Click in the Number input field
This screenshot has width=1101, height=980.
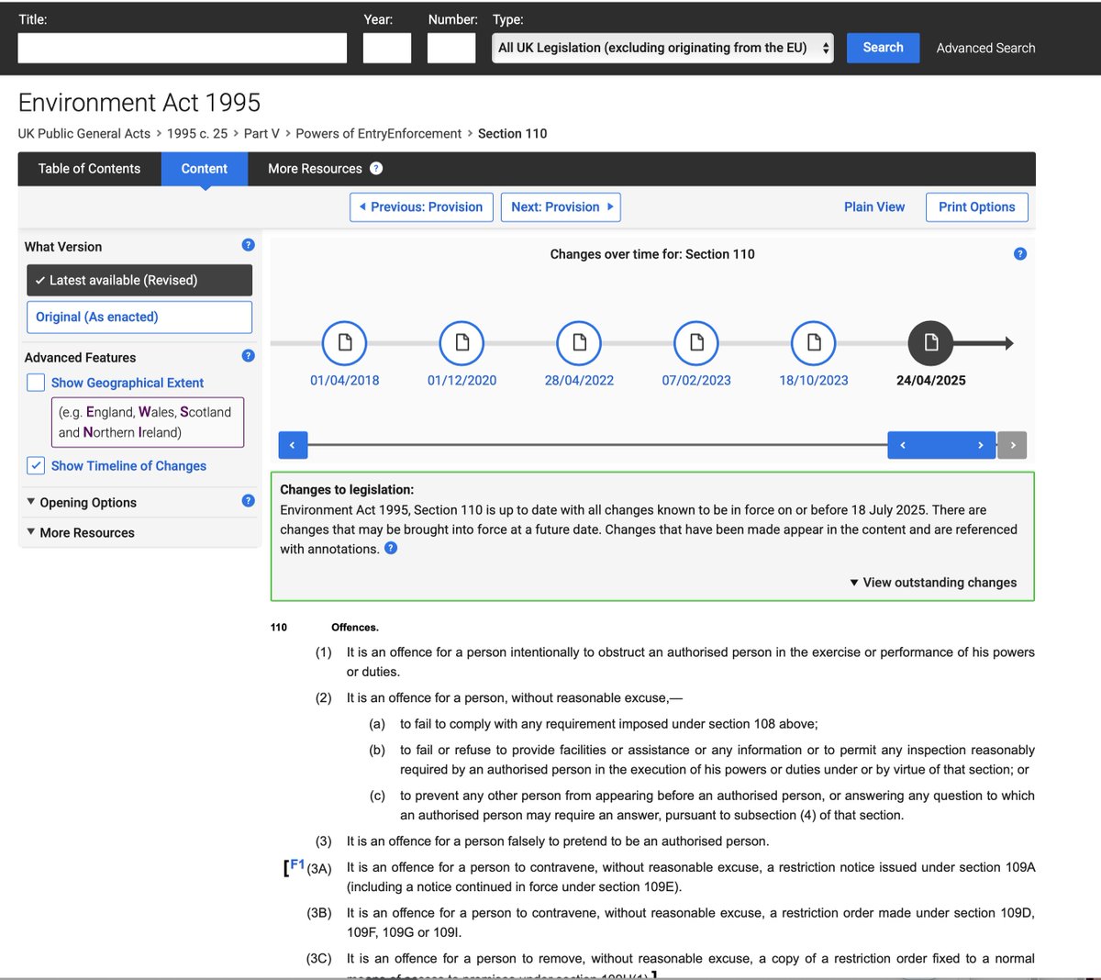coord(451,48)
